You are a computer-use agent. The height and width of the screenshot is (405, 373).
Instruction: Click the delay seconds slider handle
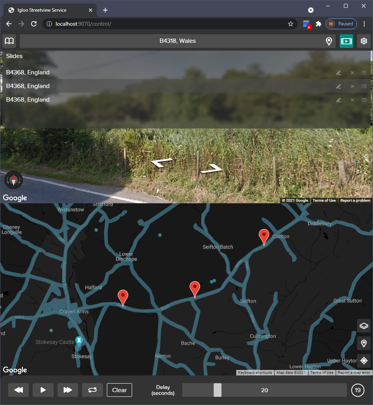pos(218,390)
